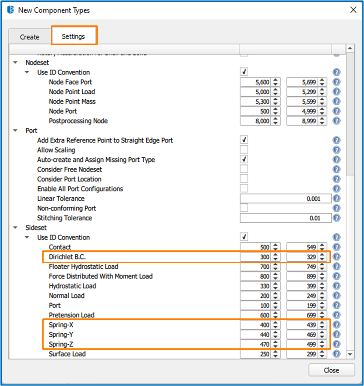364x386 pixels.
Task: Select the Hydrostatic Load row label
Action: coord(73,286)
